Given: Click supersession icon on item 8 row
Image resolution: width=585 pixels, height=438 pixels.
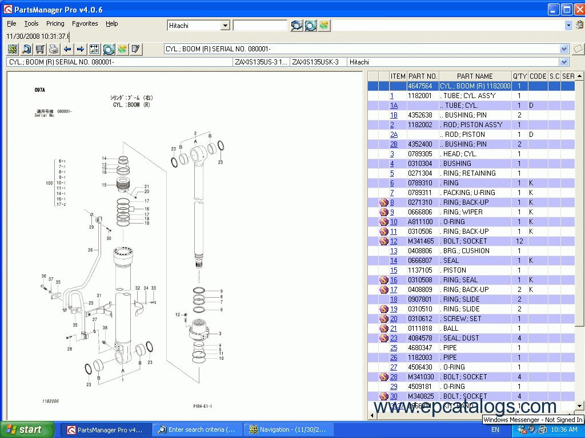Looking at the screenshot, I should (x=384, y=202).
